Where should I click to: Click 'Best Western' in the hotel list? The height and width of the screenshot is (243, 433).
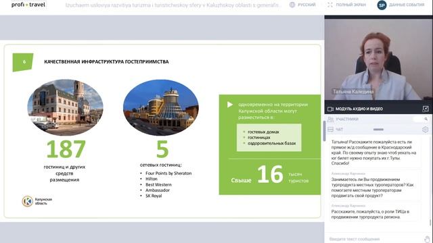coord(158,184)
